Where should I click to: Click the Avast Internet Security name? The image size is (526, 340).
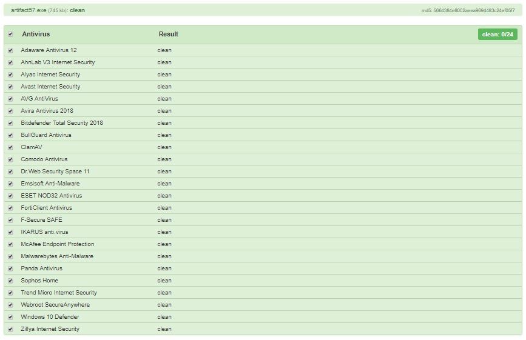coord(50,87)
